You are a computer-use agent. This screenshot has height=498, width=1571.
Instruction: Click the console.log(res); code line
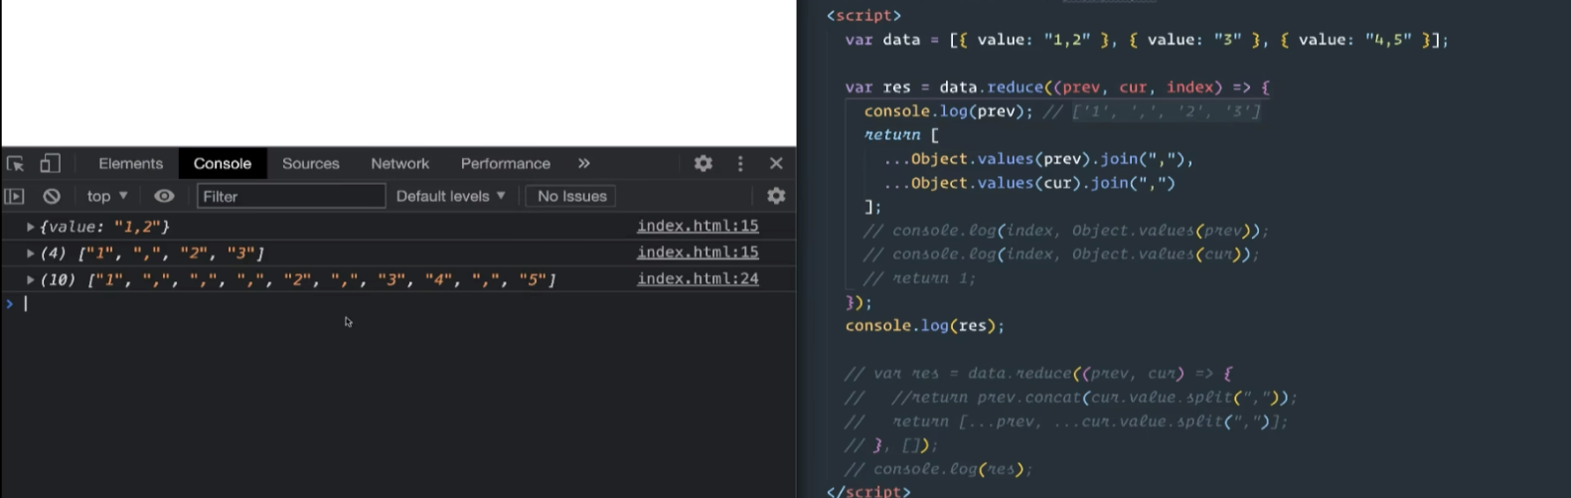coord(924,326)
